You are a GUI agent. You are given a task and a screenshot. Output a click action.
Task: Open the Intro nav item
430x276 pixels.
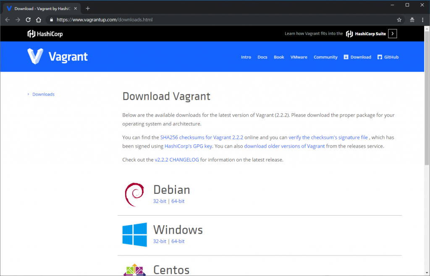(x=246, y=57)
